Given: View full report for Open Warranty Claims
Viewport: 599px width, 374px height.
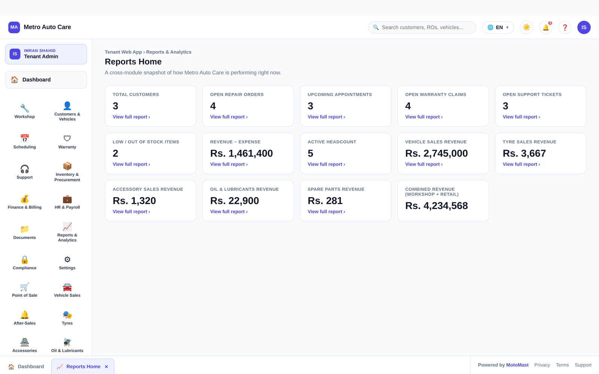Looking at the screenshot, I should (x=424, y=117).
